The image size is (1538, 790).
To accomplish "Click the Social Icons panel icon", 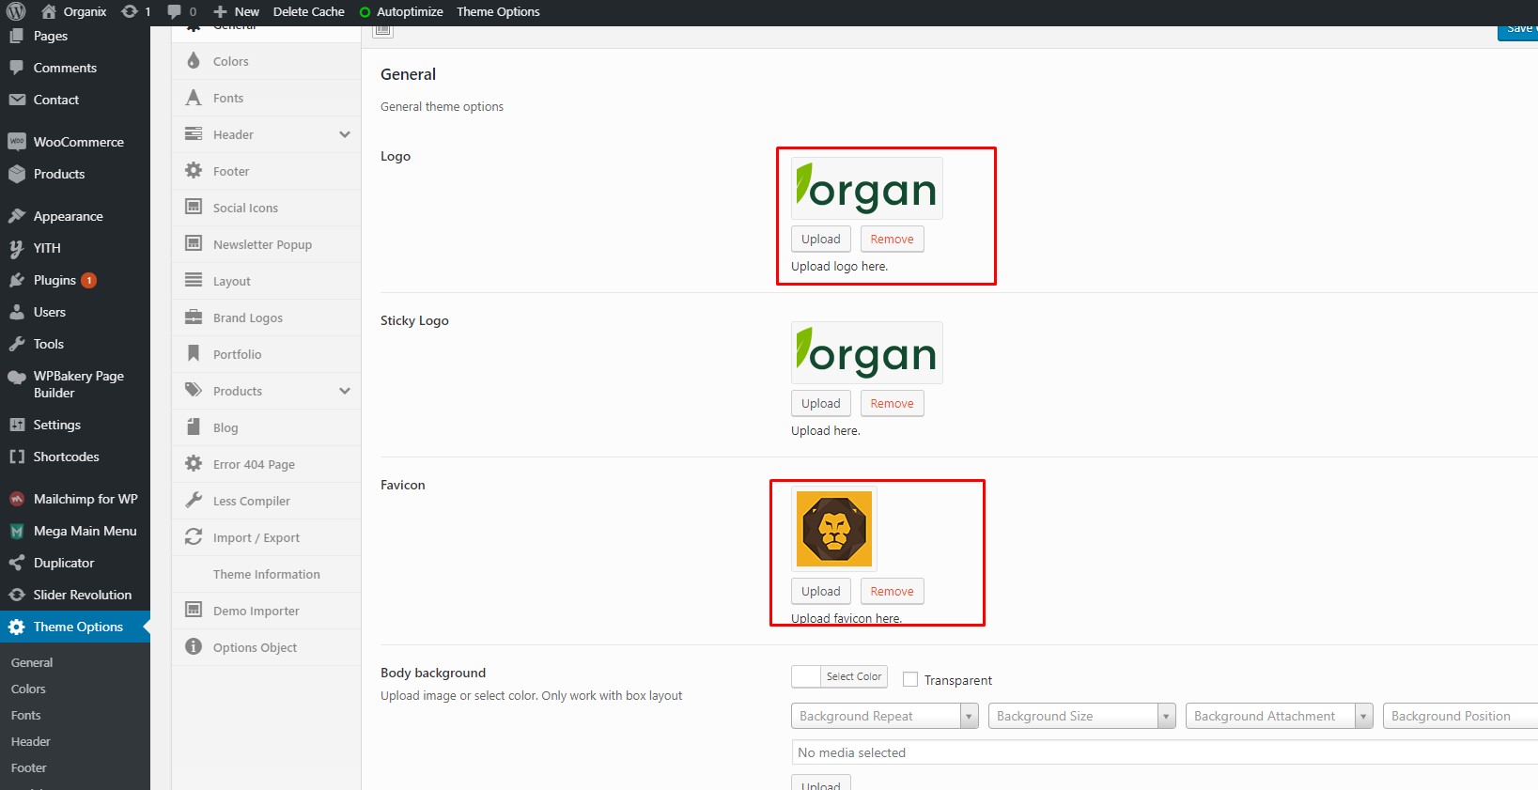I will [x=194, y=208].
